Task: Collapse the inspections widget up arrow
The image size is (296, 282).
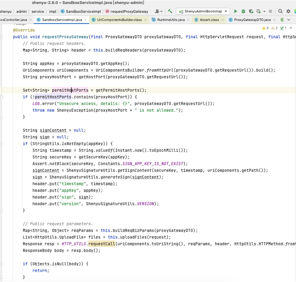Action: pyautogui.click(x=291, y=28)
